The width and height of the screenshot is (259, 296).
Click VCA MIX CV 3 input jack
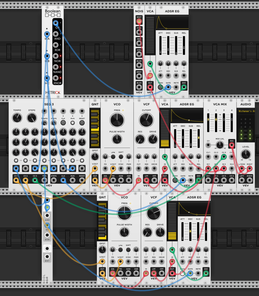click(x=224, y=157)
